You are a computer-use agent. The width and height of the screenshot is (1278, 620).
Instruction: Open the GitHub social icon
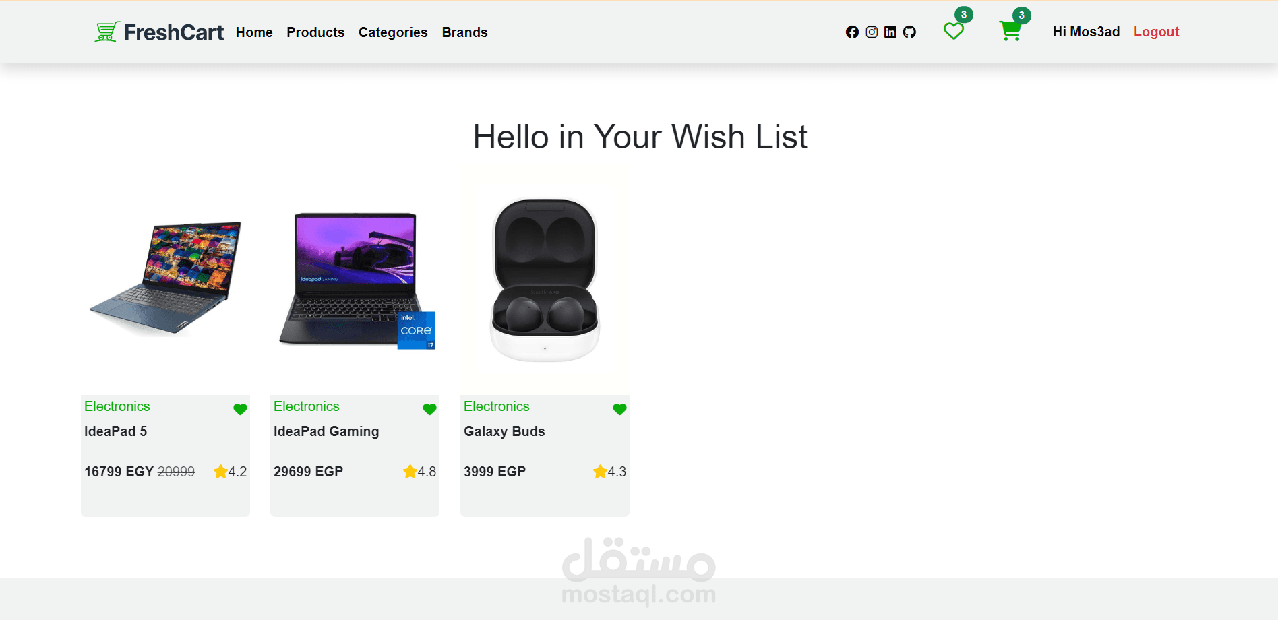(x=909, y=32)
